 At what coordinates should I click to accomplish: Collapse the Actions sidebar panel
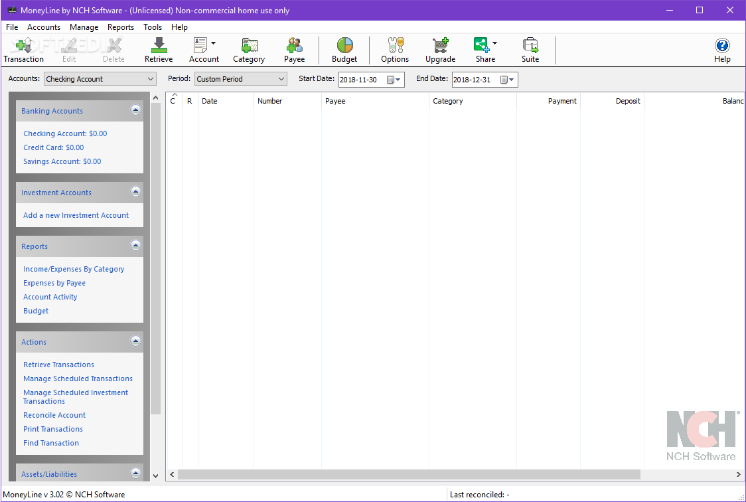pos(135,342)
